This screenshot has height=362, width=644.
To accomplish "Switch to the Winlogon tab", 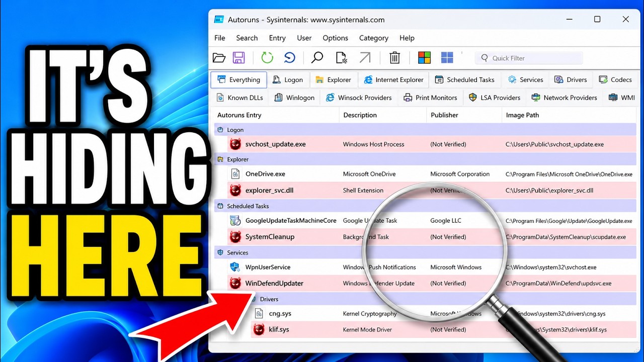I will (x=294, y=98).
